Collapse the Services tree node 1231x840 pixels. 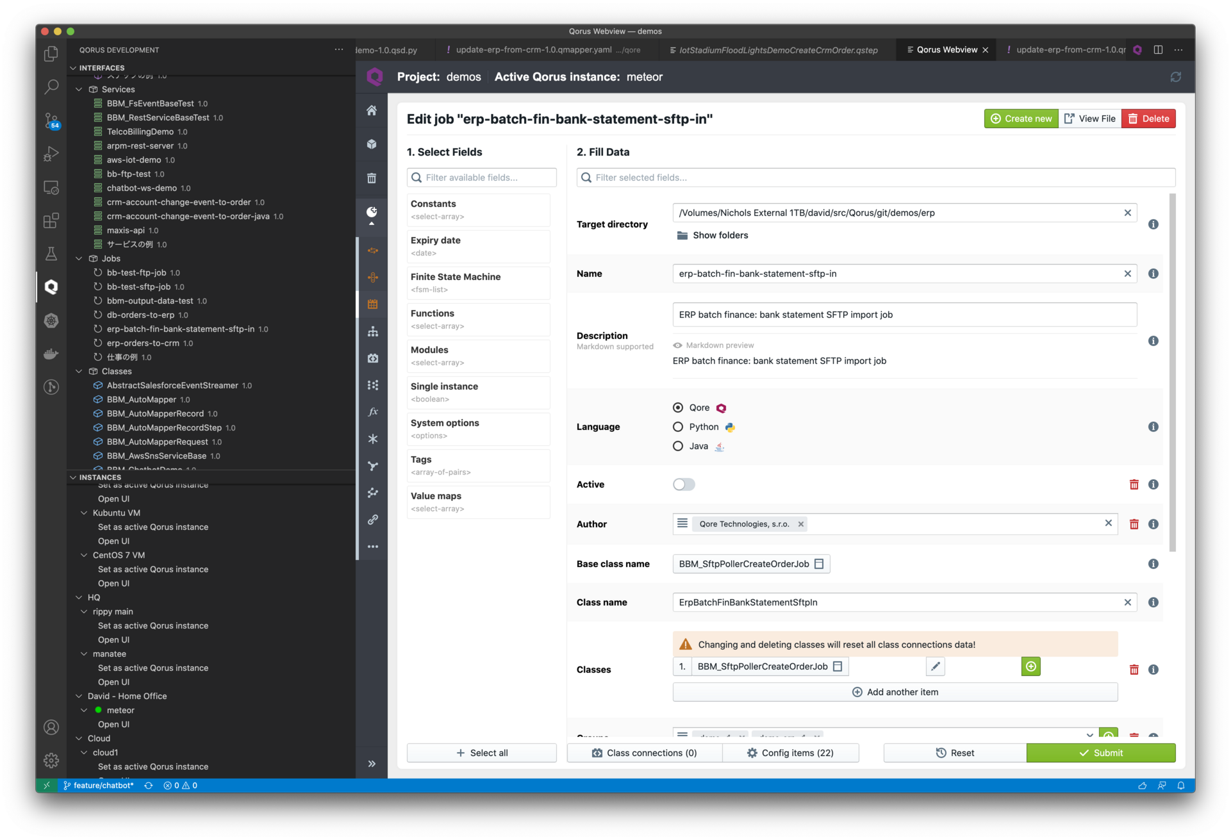(79, 90)
